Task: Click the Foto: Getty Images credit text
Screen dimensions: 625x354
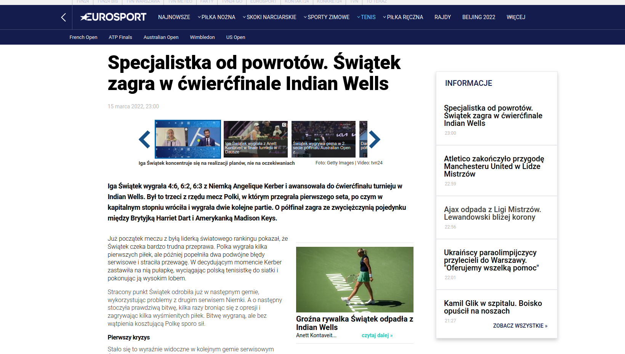Action: (x=335, y=163)
